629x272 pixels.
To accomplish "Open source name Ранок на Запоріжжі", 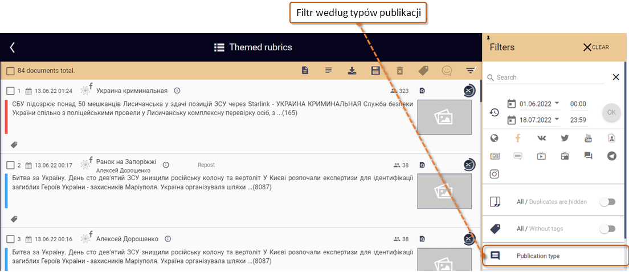I will point(126,163).
